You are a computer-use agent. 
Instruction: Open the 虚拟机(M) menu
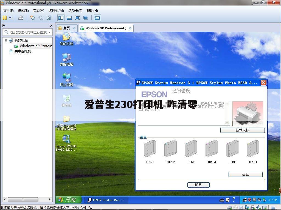point(56,11)
